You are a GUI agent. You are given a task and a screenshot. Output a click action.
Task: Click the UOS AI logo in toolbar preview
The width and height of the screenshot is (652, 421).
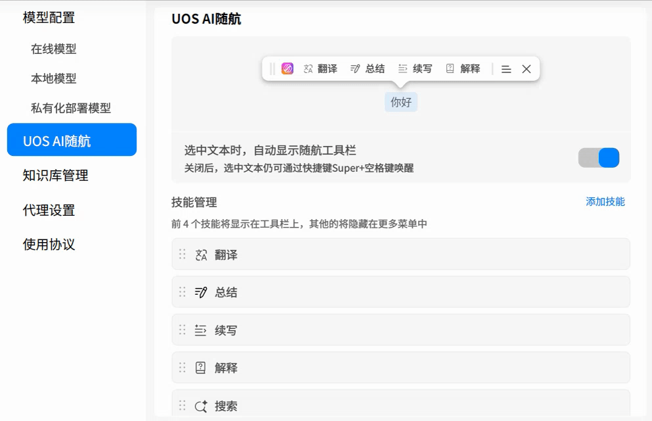[x=287, y=68]
